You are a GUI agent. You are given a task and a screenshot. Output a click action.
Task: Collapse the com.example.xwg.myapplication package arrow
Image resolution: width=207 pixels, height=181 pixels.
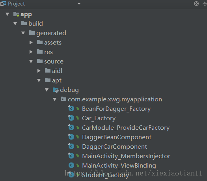55,99
